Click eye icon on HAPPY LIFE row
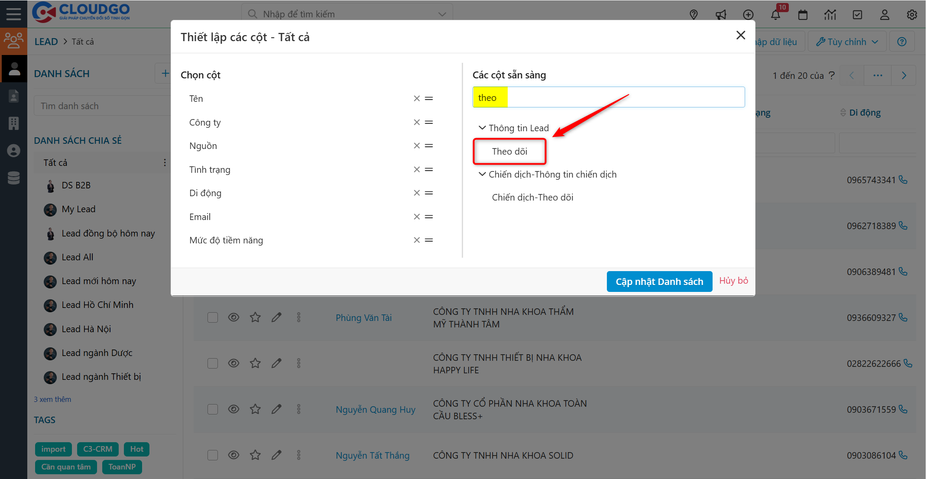The width and height of the screenshot is (927, 479). pos(233,363)
